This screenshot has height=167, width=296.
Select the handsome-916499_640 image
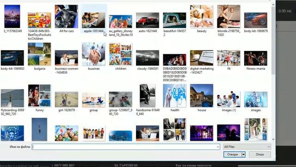pyautogui.click(x=148, y=96)
